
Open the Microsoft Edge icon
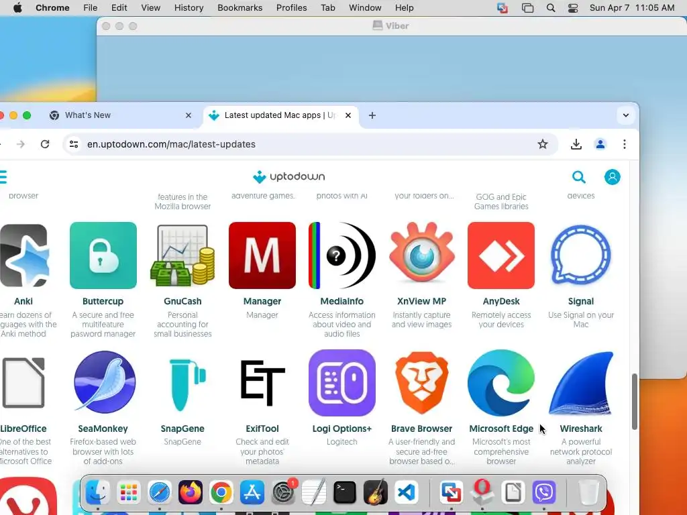(x=501, y=383)
